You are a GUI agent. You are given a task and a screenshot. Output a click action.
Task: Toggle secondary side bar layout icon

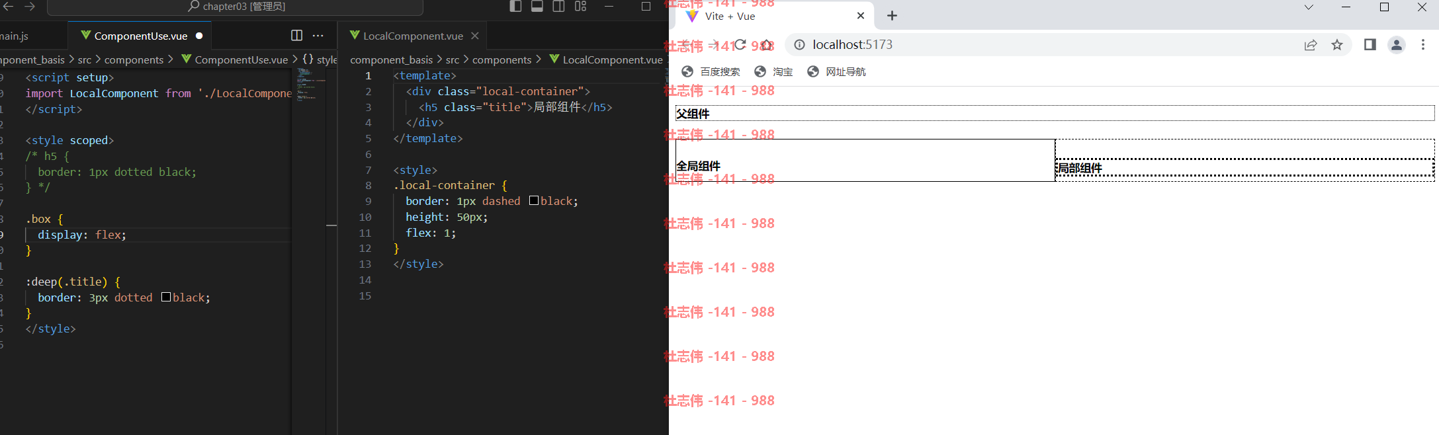[559, 7]
